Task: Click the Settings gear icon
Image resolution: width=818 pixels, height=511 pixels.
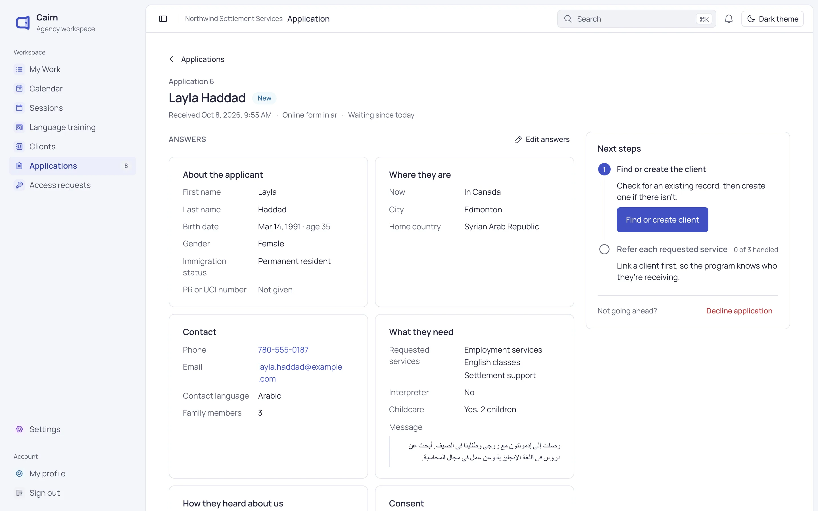Action: pyautogui.click(x=19, y=429)
